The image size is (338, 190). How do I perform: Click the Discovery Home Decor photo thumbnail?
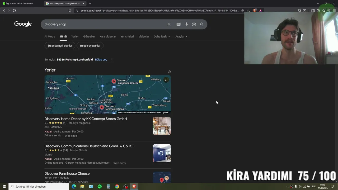click(x=162, y=126)
